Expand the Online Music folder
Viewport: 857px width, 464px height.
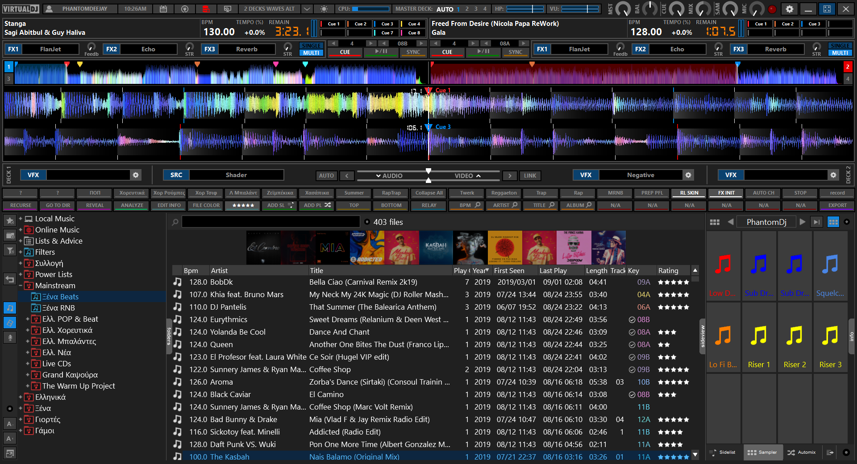click(21, 230)
